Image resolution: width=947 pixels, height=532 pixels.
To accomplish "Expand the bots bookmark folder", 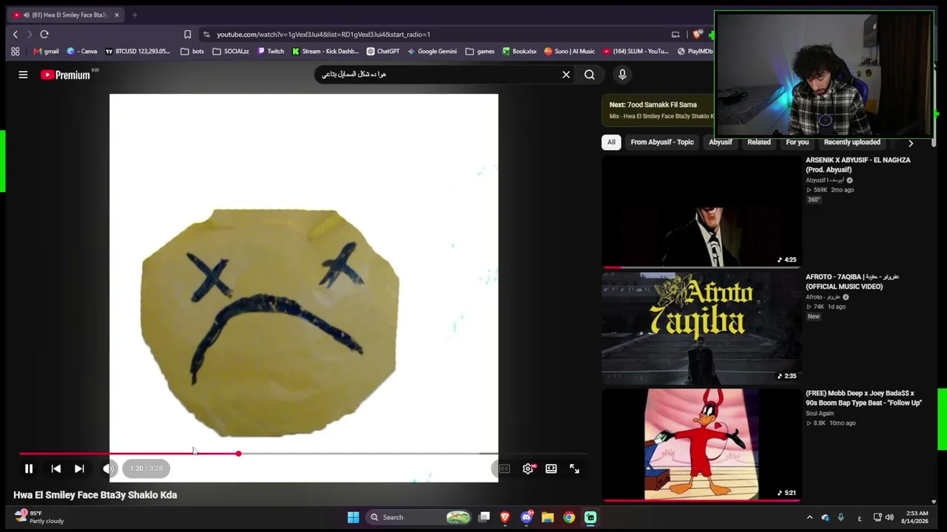I will [192, 51].
